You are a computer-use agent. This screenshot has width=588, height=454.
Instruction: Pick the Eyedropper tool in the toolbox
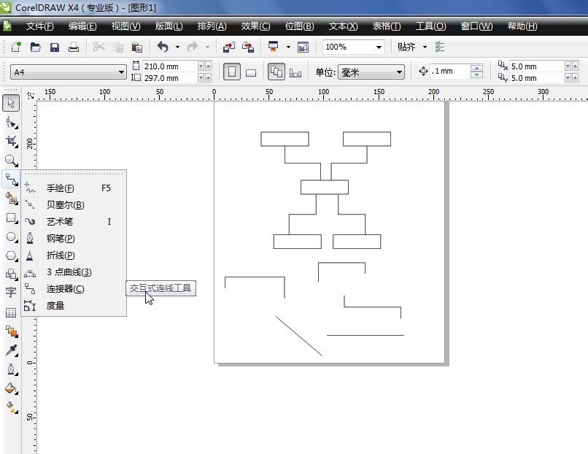(x=11, y=350)
